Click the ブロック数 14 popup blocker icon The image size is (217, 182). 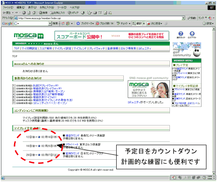(x=97, y=23)
